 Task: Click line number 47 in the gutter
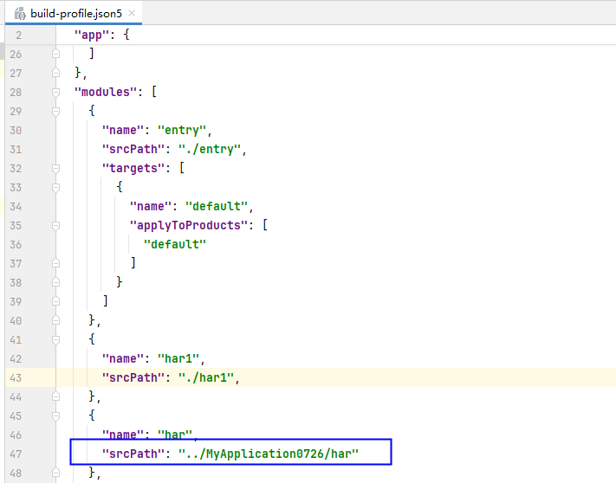[17, 453]
